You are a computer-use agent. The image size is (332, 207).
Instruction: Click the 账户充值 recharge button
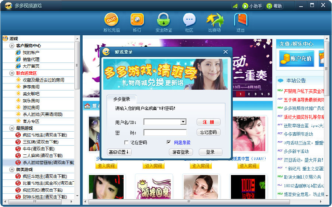pos(297,58)
